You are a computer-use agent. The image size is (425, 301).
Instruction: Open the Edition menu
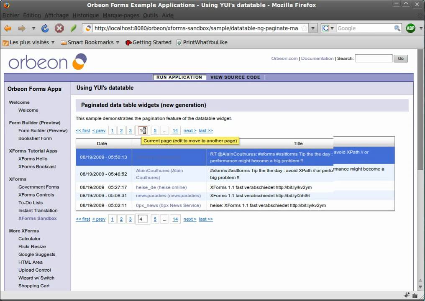point(32,15)
